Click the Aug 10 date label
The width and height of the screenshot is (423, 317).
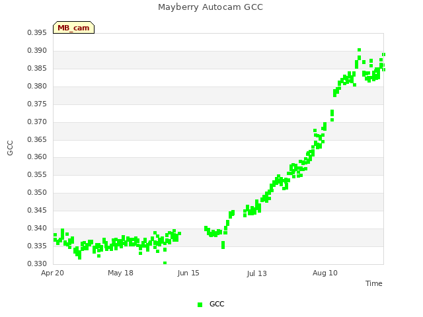click(x=325, y=273)
